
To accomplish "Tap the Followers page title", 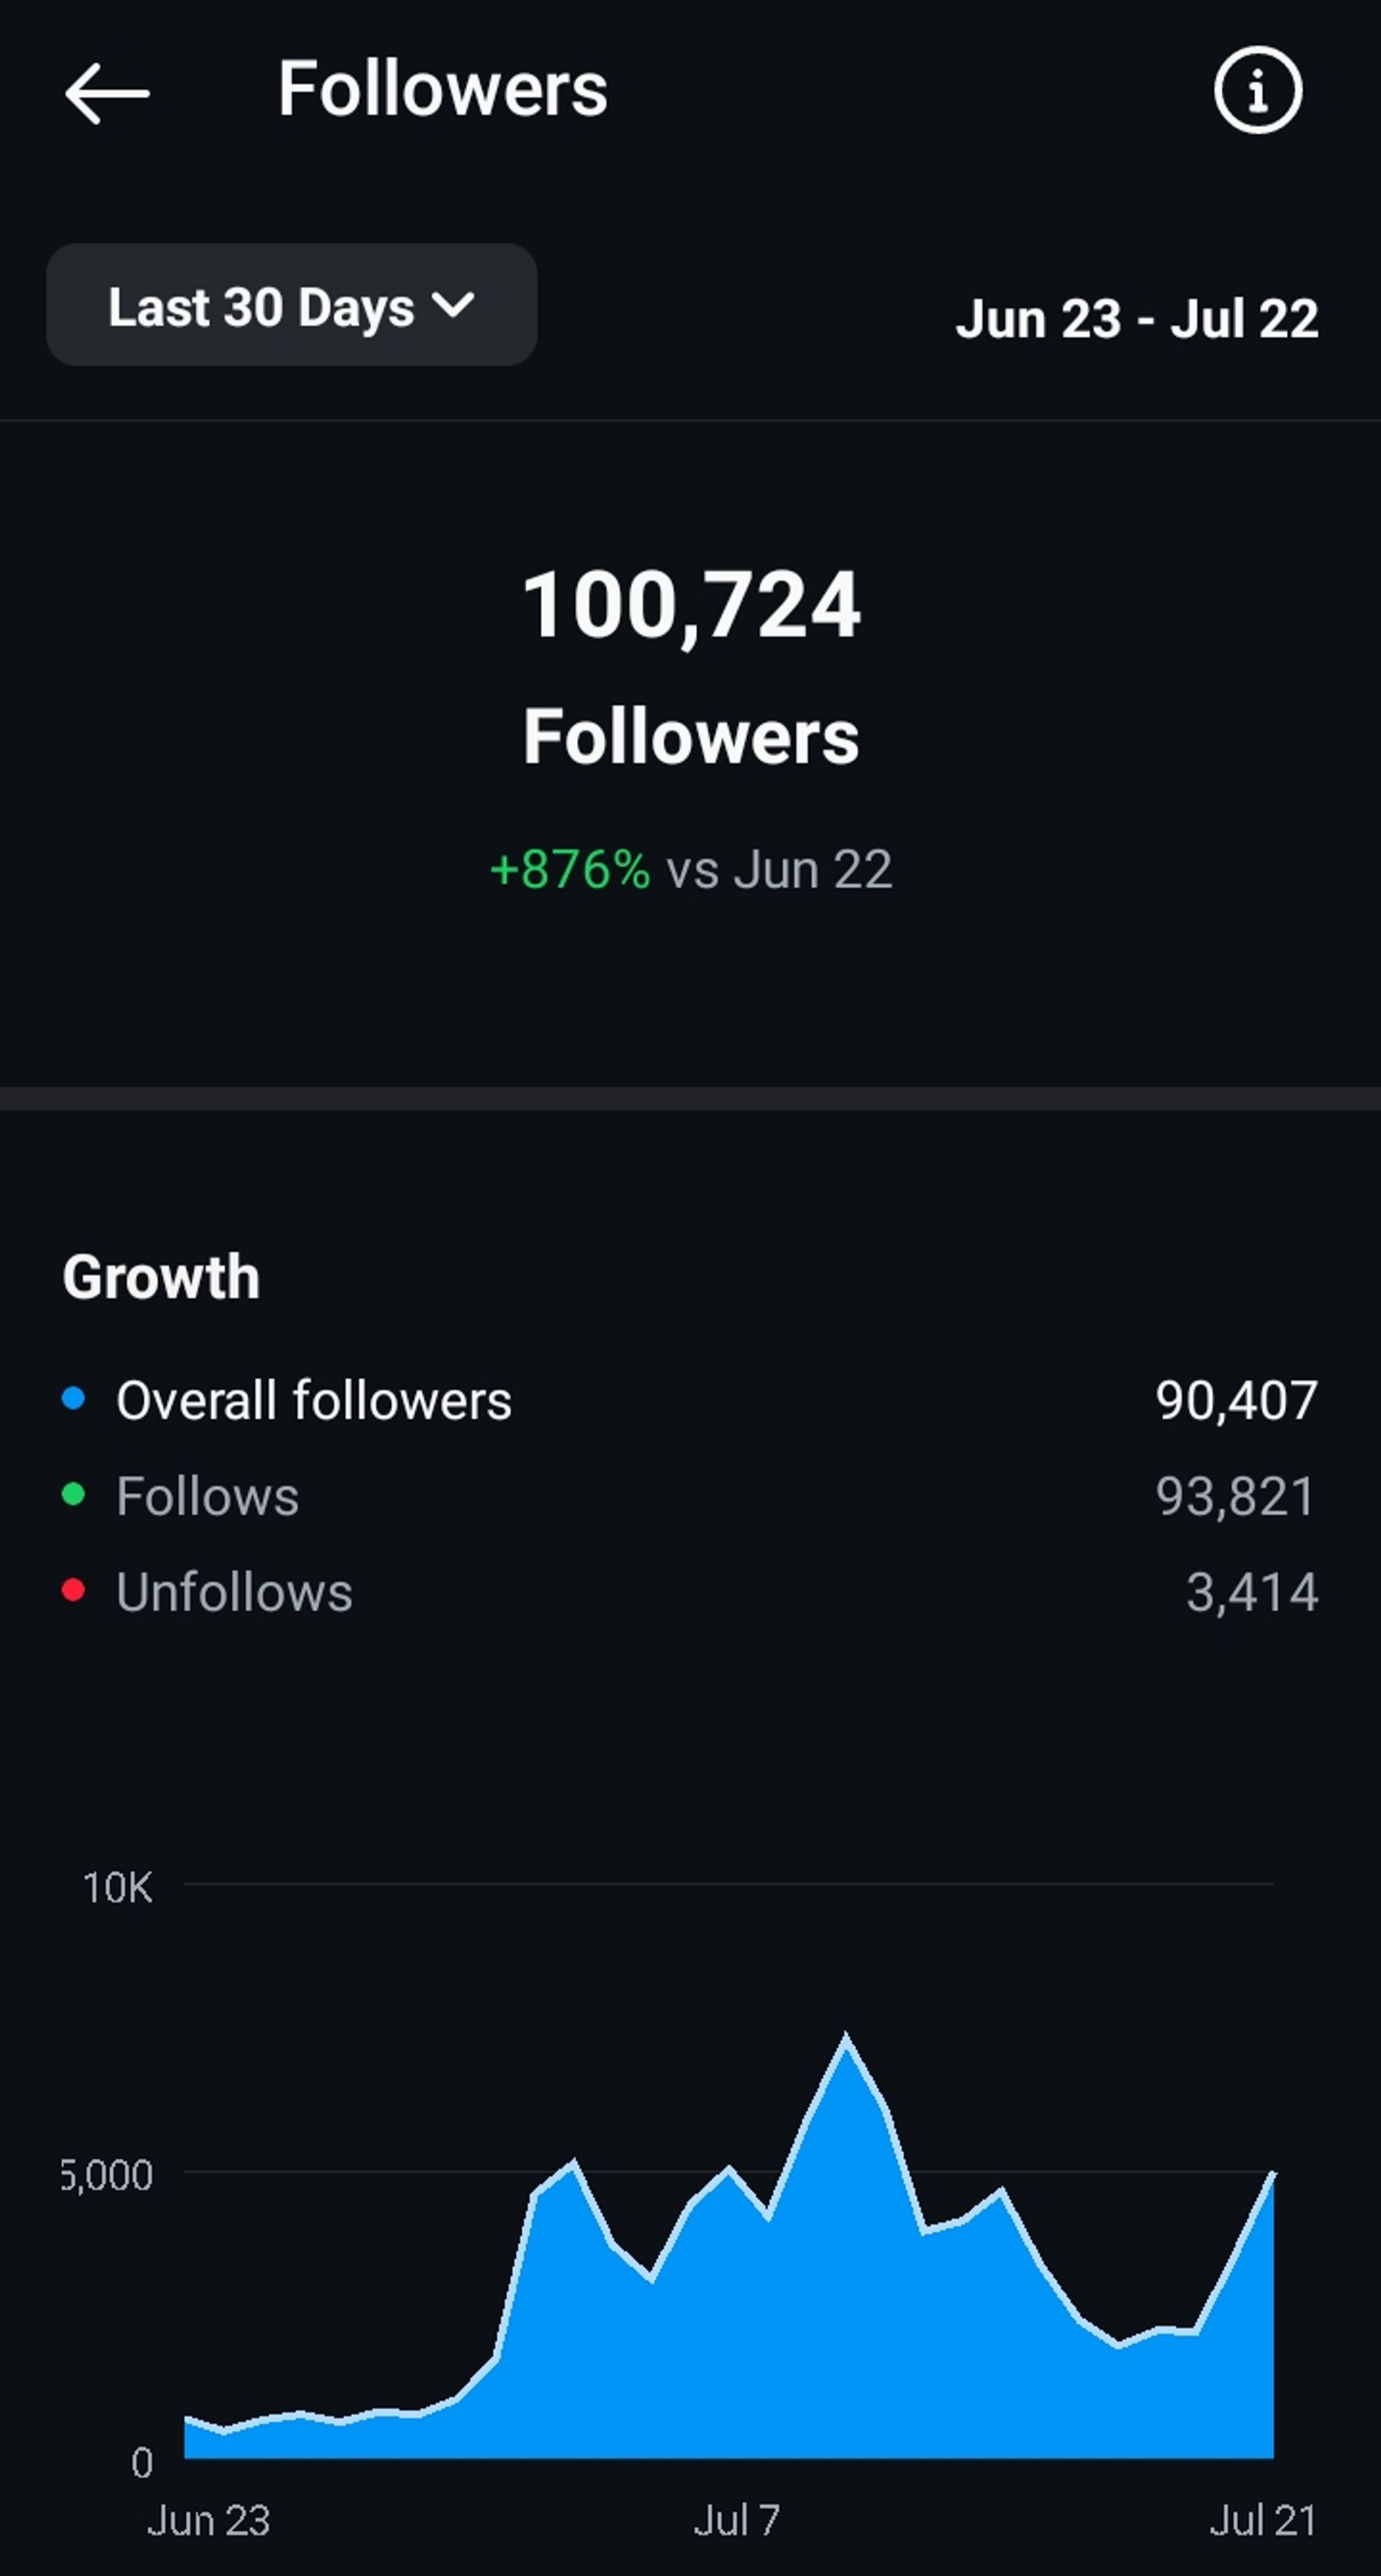I will tap(442, 89).
